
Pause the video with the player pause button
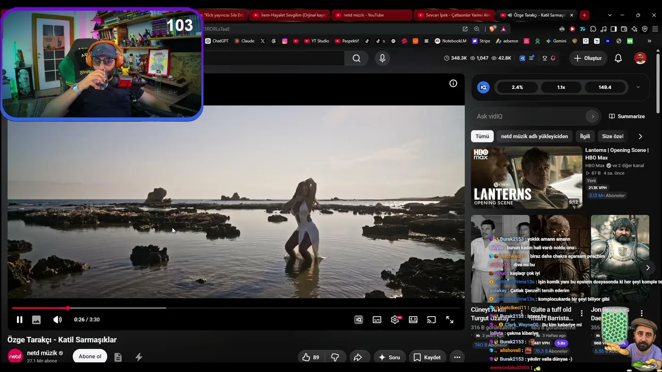(19, 320)
